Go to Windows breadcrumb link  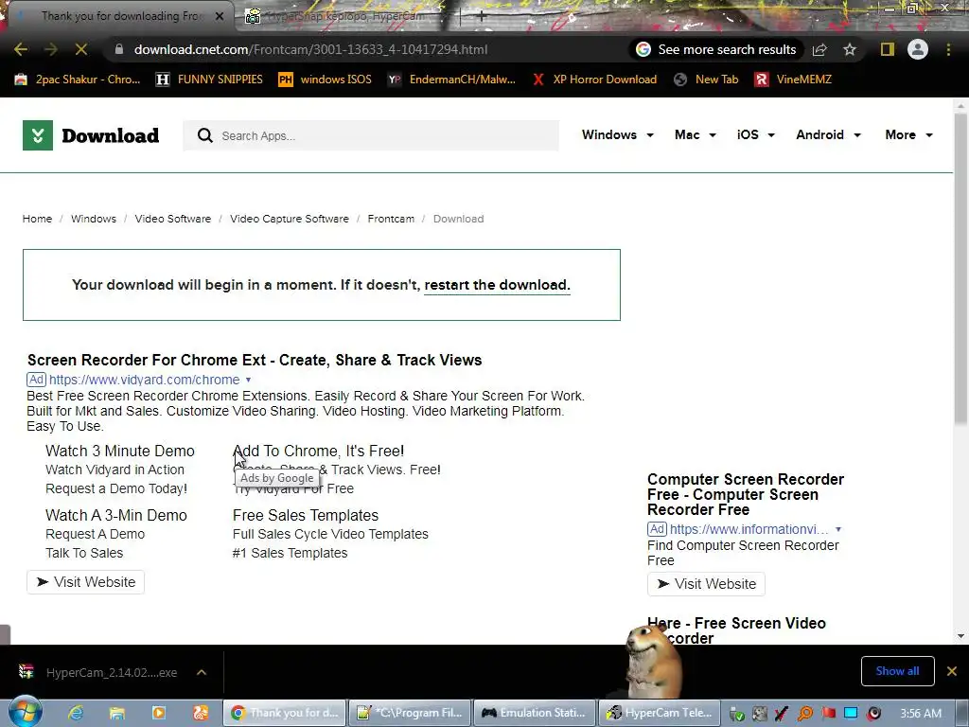pos(94,219)
